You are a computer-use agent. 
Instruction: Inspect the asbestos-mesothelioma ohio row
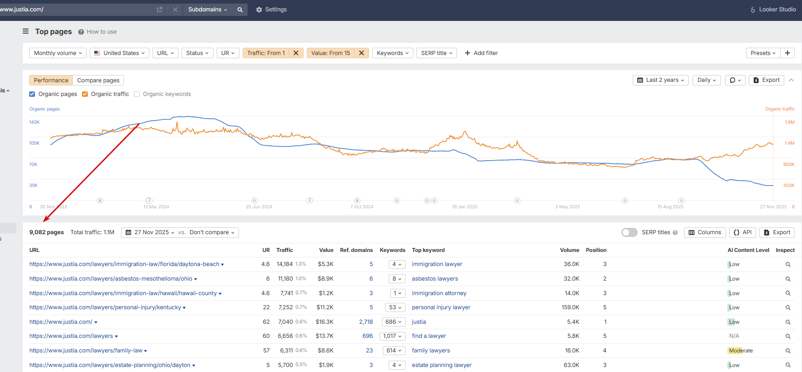coord(788,279)
